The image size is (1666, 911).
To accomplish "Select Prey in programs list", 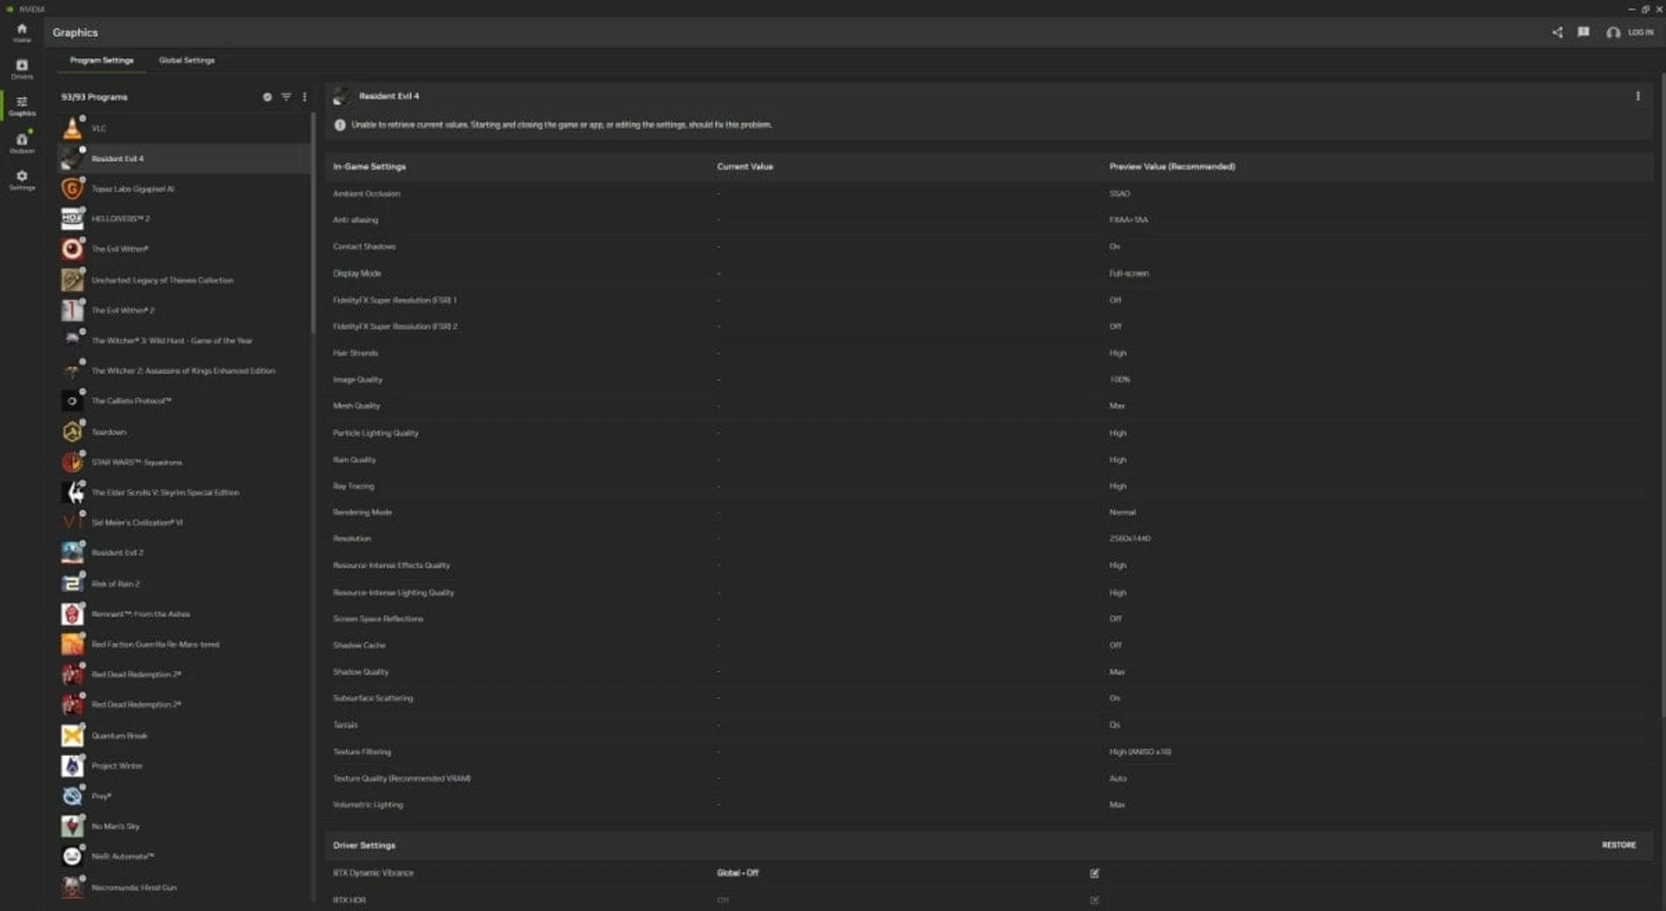I will pos(184,796).
